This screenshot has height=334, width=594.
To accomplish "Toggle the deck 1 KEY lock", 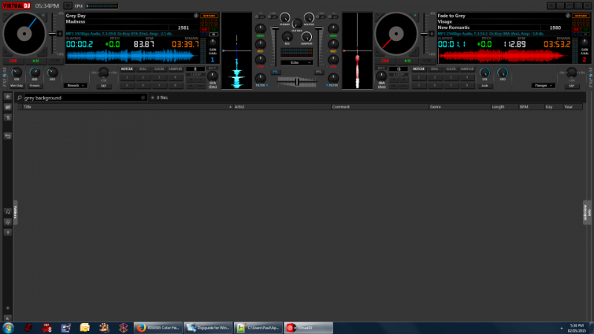I will tap(212, 68).
